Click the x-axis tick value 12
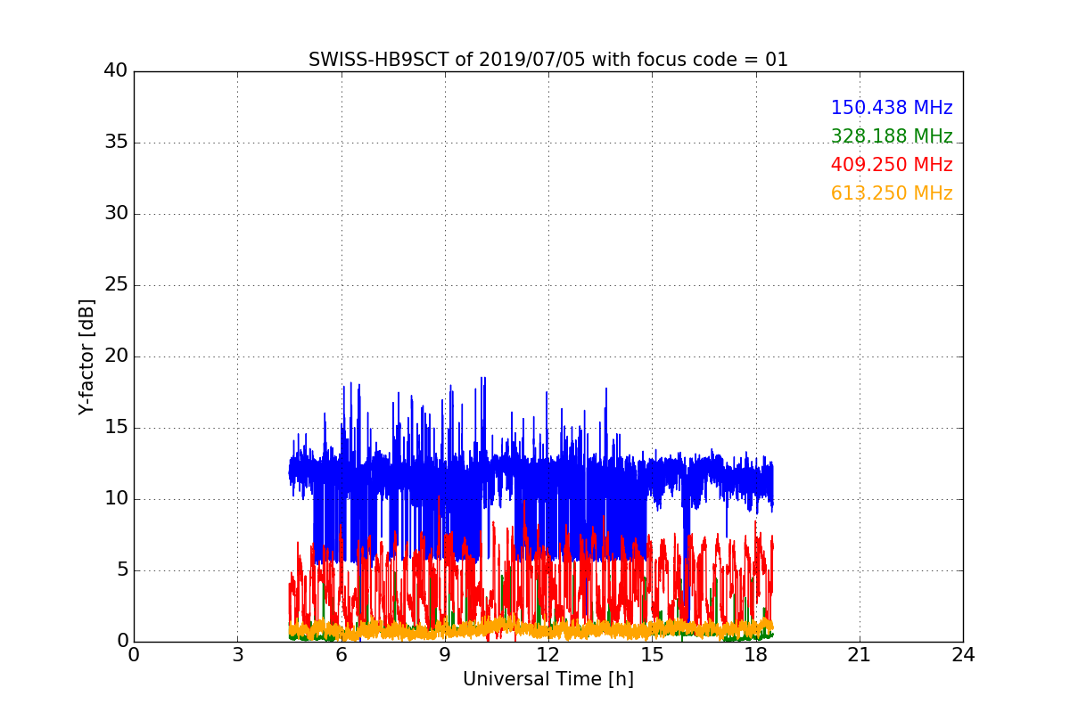The image size is (1070, 713). [x=548, y=655]
